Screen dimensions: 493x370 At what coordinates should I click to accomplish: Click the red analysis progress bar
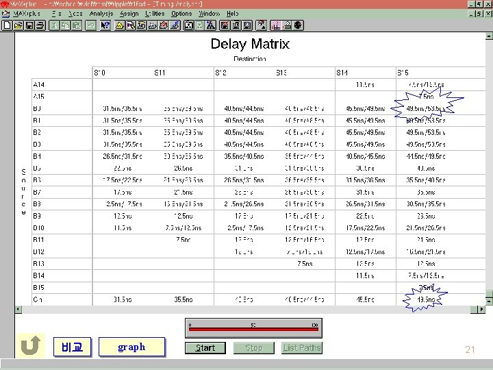pos(253,329)
